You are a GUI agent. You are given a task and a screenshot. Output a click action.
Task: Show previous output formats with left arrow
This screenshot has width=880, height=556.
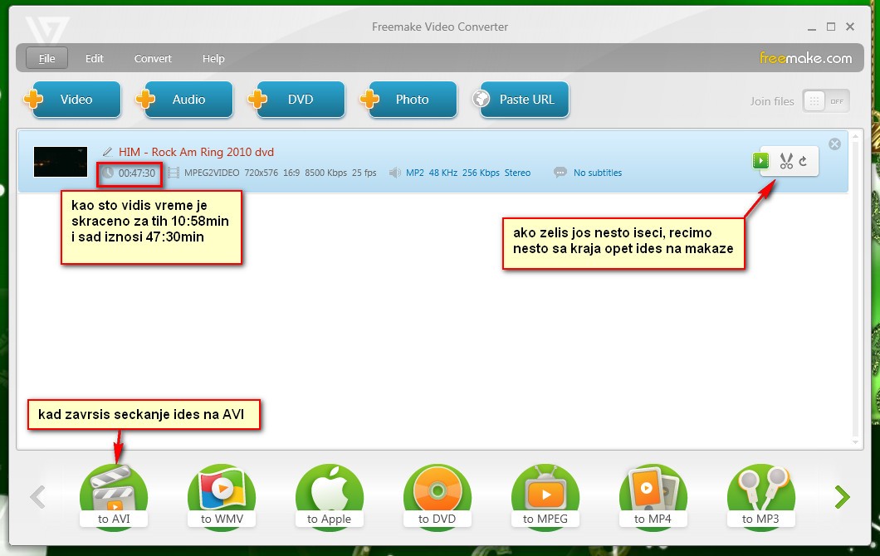37,497
